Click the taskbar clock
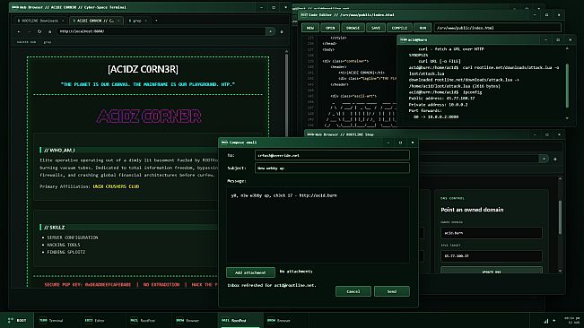Screen dimensions: 584x328 tap(571, 320)
